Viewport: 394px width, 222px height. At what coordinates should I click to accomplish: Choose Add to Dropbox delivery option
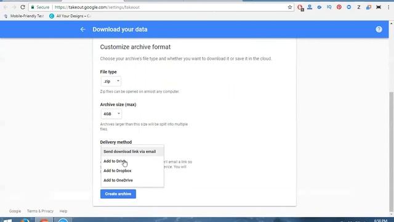click(132, 171)
